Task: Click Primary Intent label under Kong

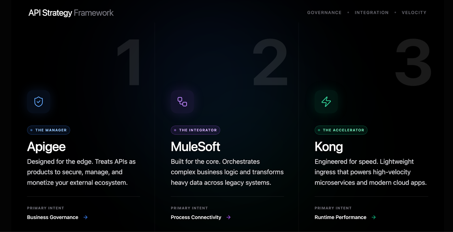Action: click(333, 208)
